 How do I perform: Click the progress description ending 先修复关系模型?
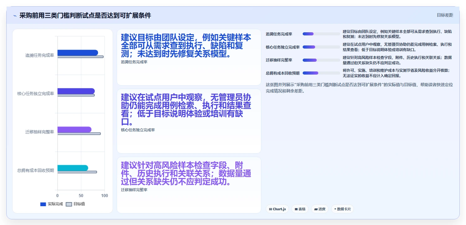[397, 34]
